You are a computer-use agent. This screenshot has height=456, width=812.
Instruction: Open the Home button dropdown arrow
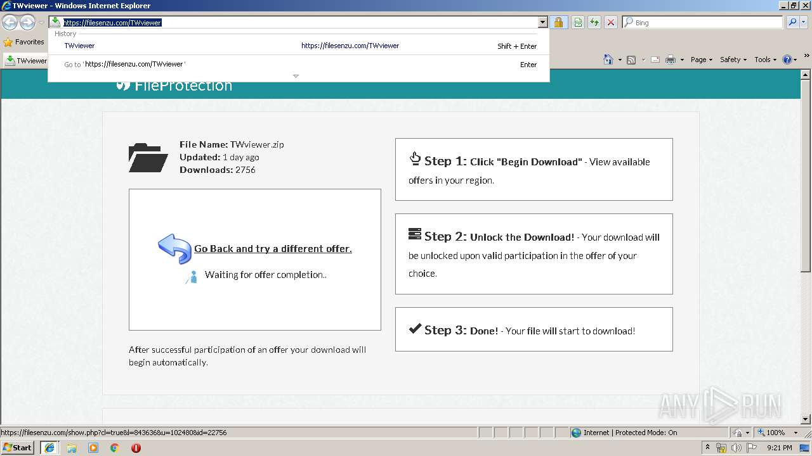click(620, 60)
